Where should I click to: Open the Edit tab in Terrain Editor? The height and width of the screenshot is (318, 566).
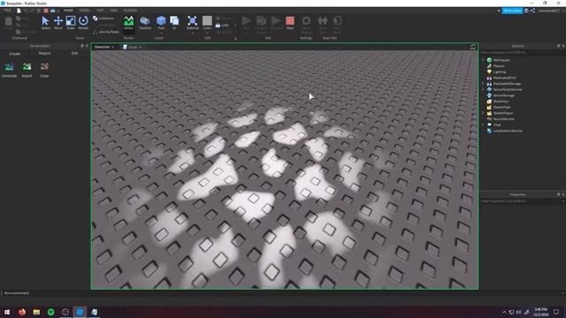[x=74, y=53]
